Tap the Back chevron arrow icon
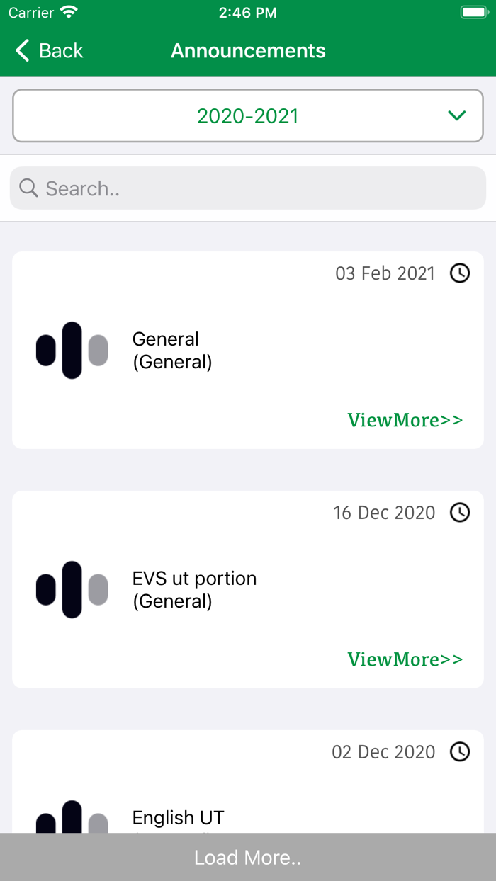This screenshot has width=496, height=881. pyautogui.click(x=23, y=50)
